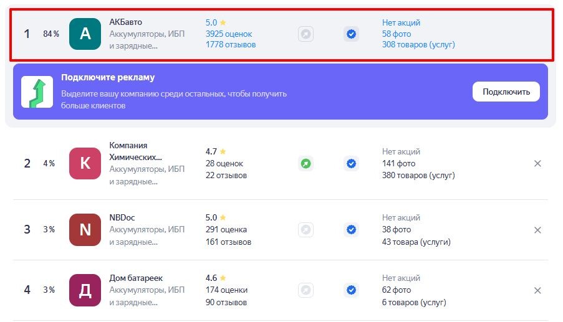Click the 291 оценка text
The width and height of the screenshot is (563, 322).
(226, 229)
